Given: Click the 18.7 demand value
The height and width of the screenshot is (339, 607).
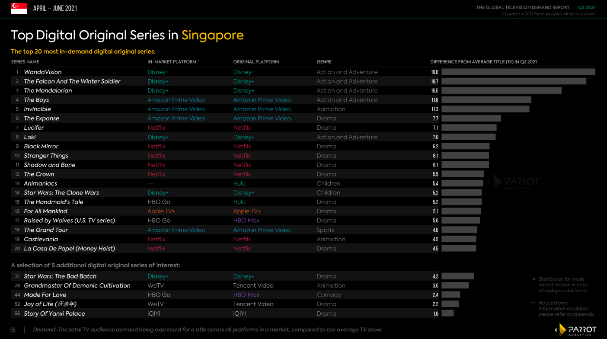Looking at the screenshot, I should coord(434,81).
